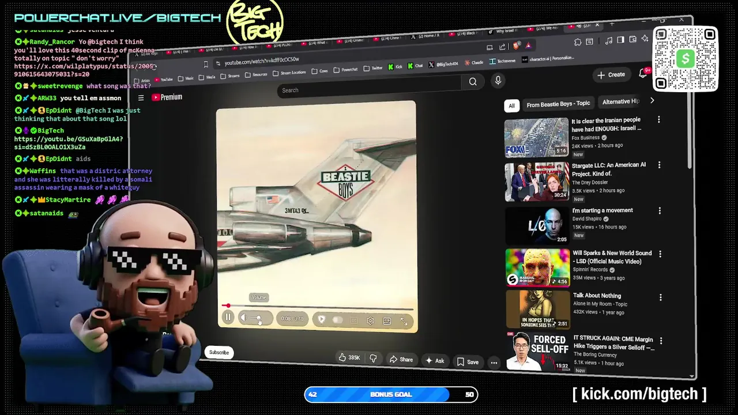Start voice search with microphone
Screen dimensions: 738x415
click(498, 81)
